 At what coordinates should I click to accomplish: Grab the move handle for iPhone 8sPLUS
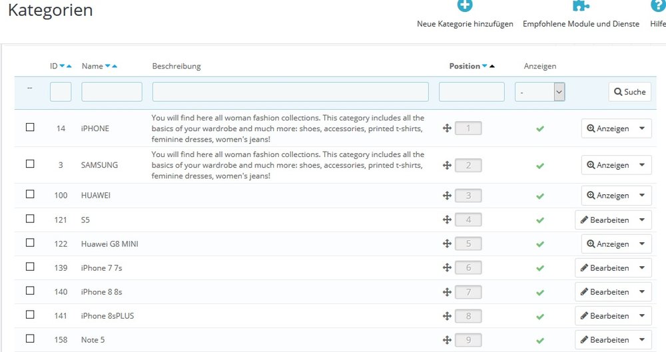click(x=447, y=315)
